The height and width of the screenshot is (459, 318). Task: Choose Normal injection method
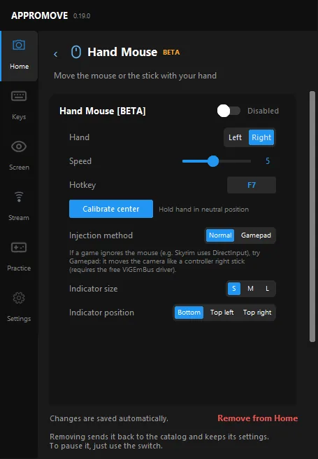tap(220, 235)
